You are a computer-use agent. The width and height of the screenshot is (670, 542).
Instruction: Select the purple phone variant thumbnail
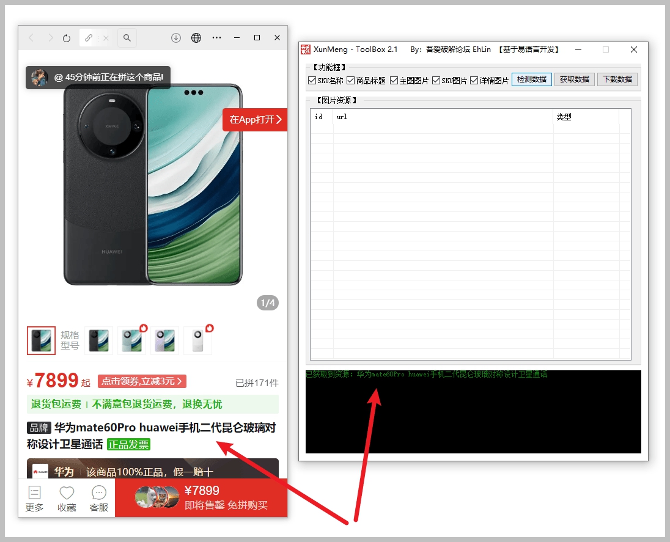[x=164, y=340]
